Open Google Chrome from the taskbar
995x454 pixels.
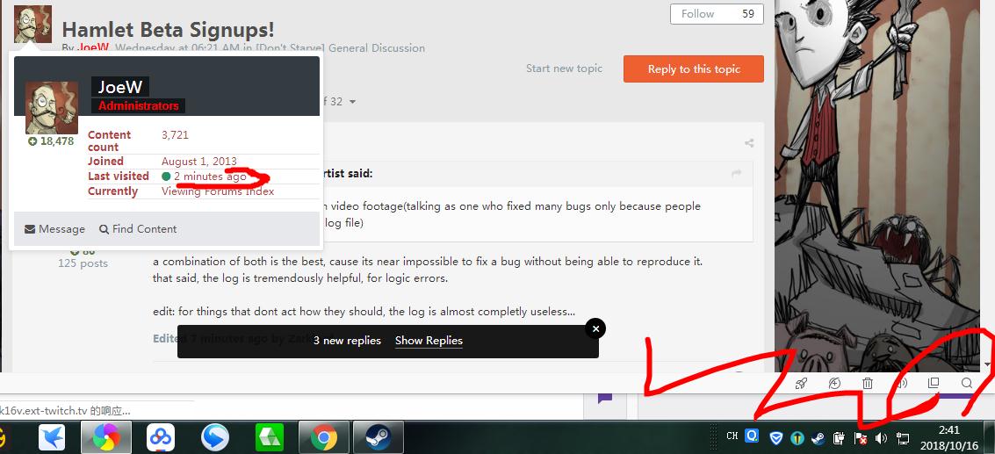323,436
